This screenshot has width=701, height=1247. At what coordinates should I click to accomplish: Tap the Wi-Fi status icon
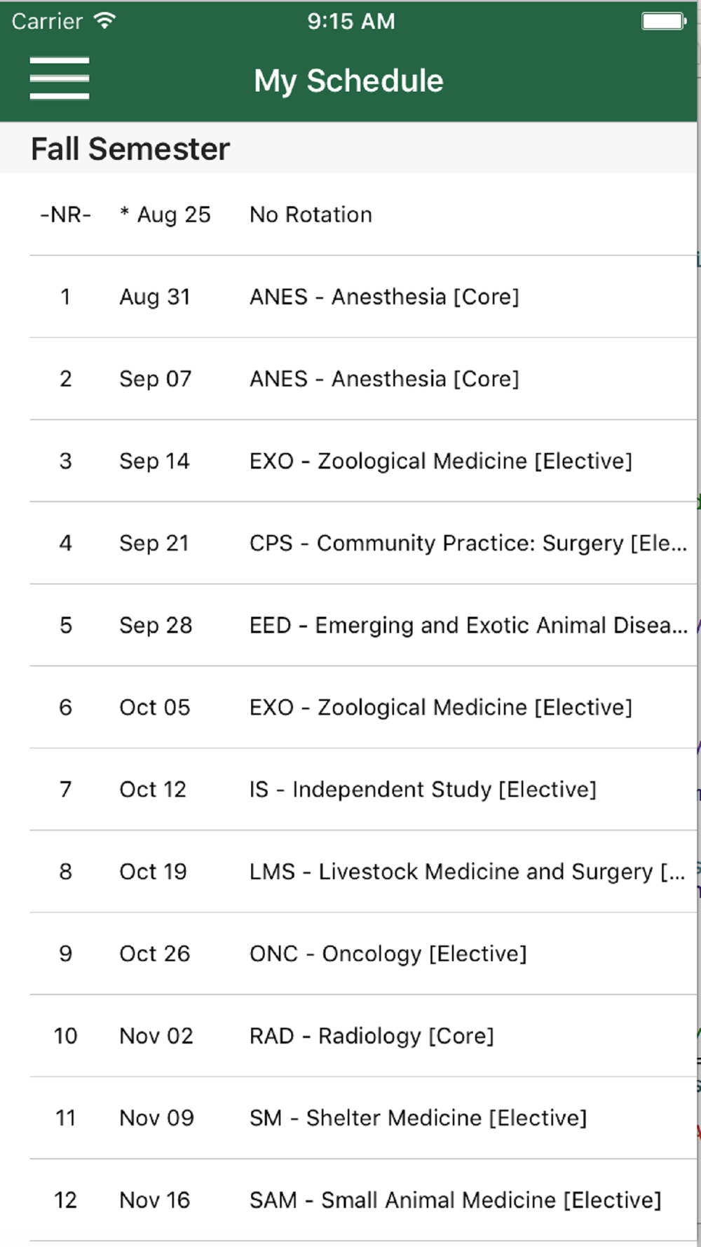104,21
